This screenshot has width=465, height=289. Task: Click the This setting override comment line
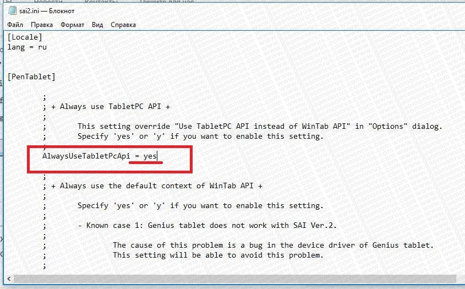pos(260,126)
